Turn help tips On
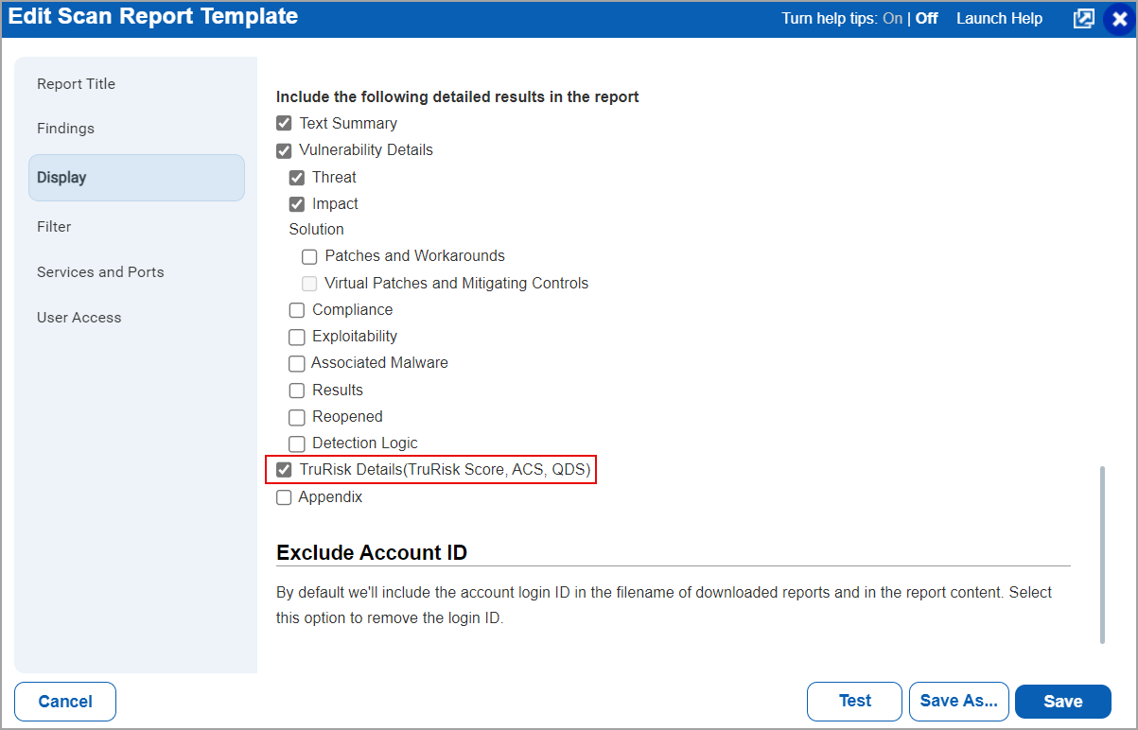 pyautogui.click(x=897, y=18)
